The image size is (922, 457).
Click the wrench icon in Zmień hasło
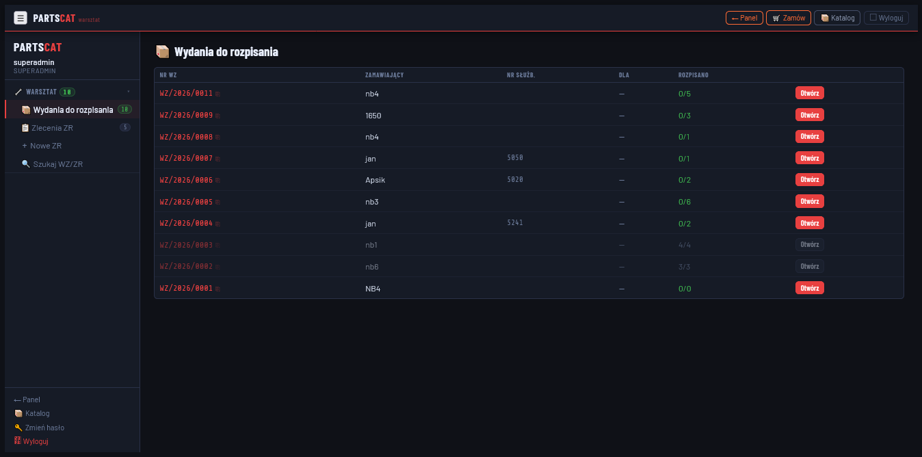18,428
